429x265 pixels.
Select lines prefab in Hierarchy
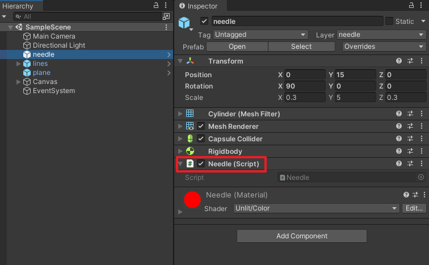click(x=40, y=64)
